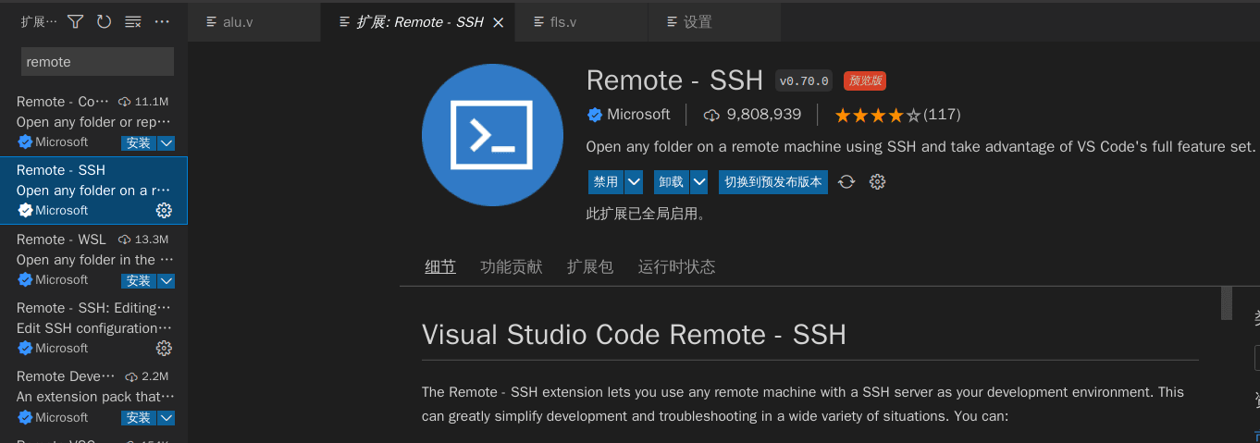Open the 运行时状态 tab
The height and width of the screenshot is (443, 1260).
677,267
